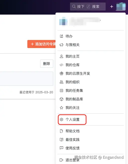128x164 pixels.
Task: Click the person icon beside 我的主页
Action: tap(61, 56)
